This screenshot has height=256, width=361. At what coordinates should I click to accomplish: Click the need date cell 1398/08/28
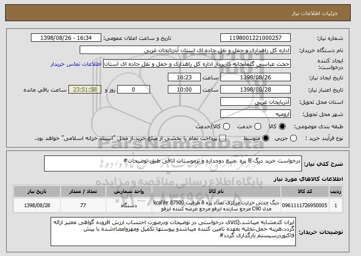tap(37, 205)
